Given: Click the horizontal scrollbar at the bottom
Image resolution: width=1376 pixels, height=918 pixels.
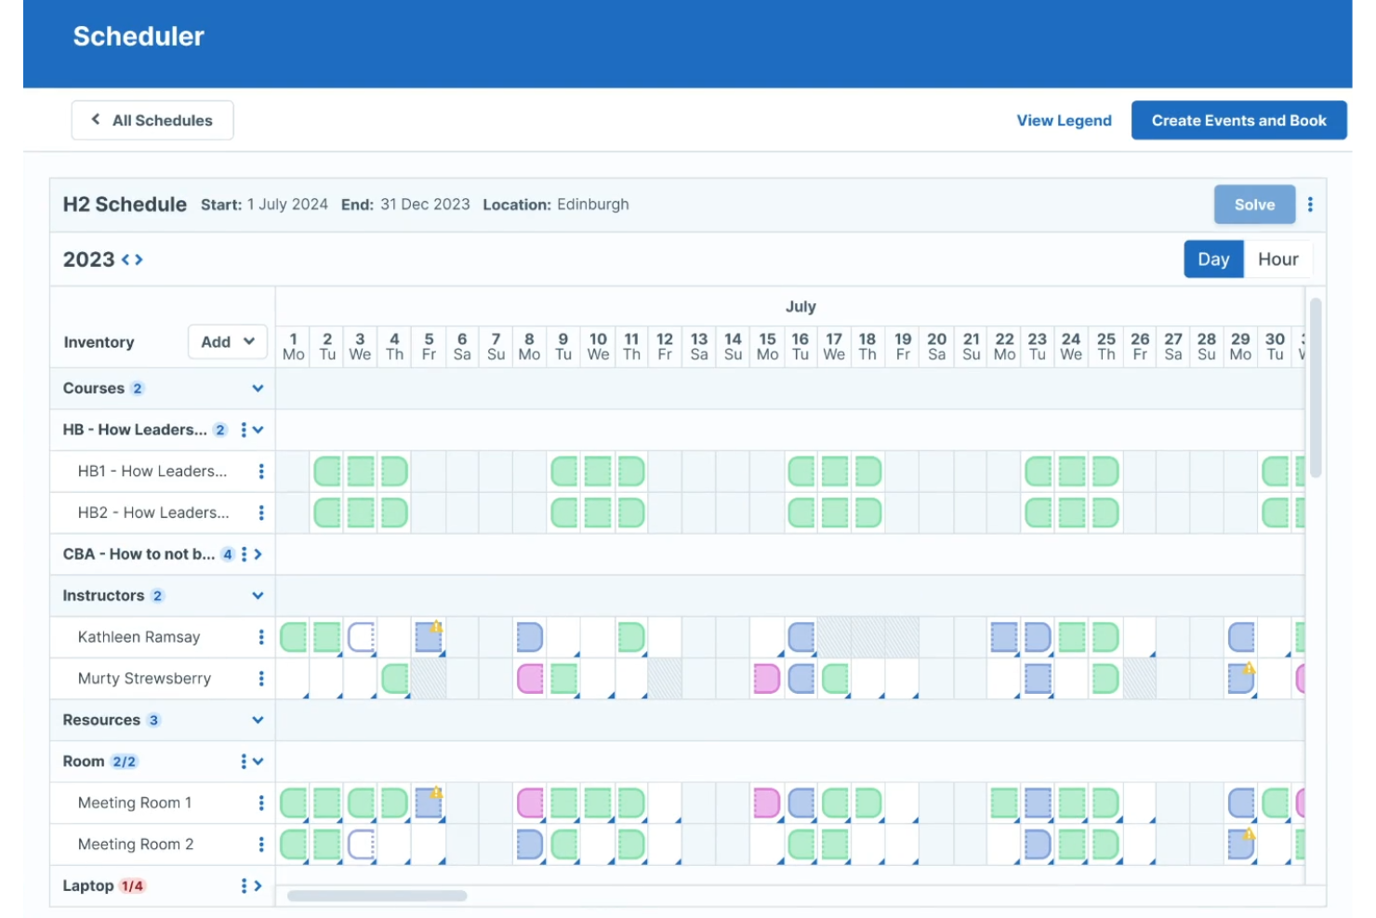Looking at the screenshot, I should tap(376, 896).
